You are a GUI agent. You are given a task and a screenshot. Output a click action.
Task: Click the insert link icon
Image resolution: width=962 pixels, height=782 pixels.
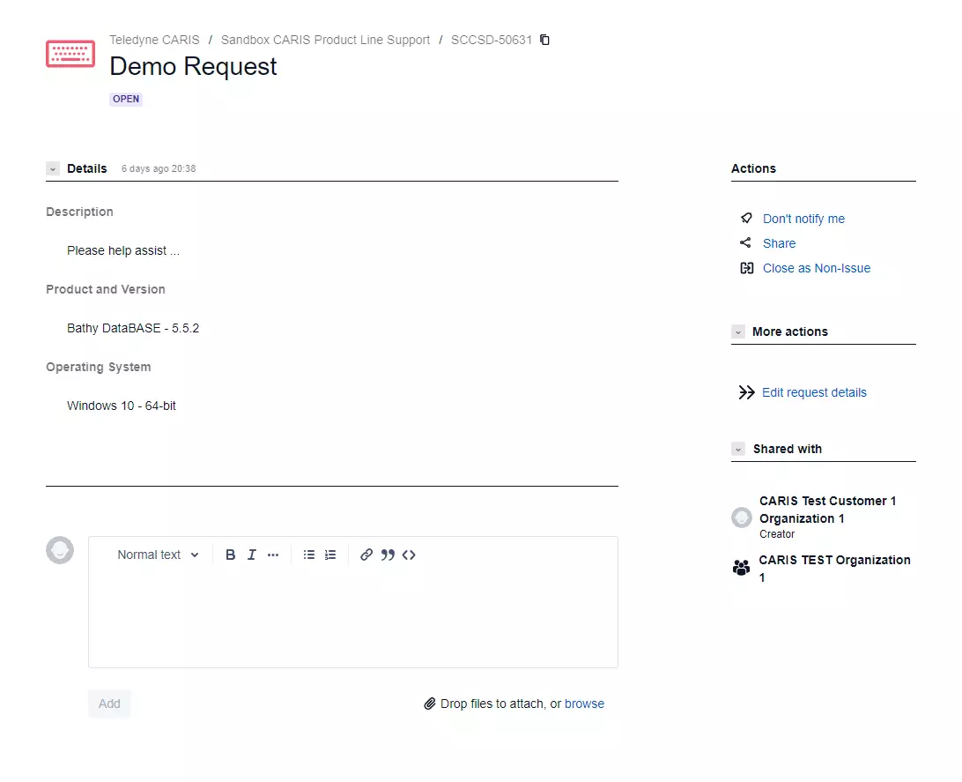[x=366, y=555]
